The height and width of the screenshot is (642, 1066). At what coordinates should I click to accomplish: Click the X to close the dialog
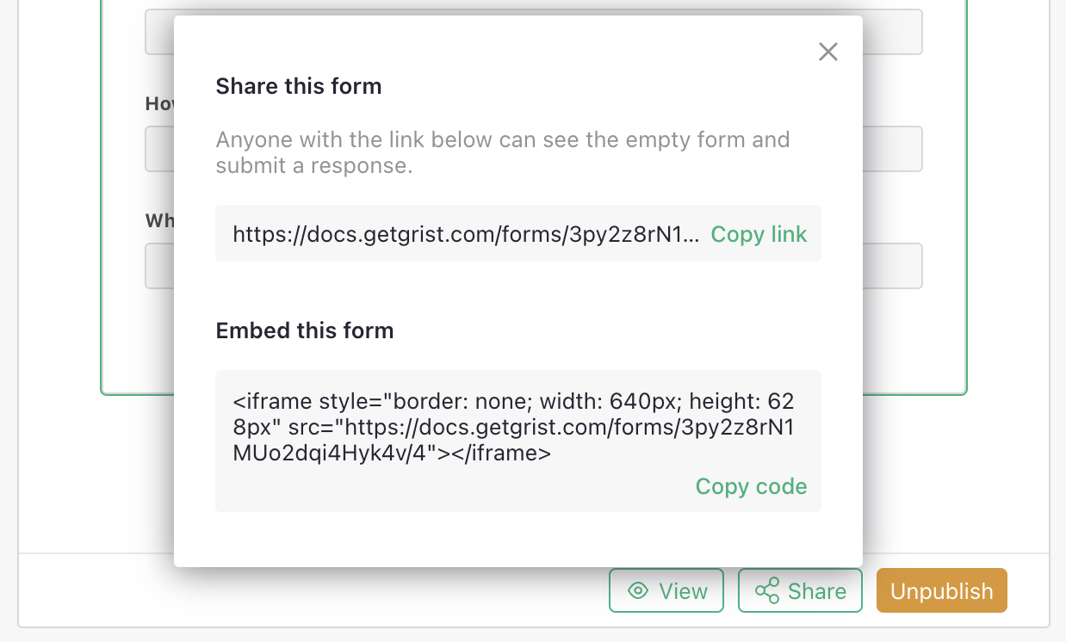pos(827,52)
